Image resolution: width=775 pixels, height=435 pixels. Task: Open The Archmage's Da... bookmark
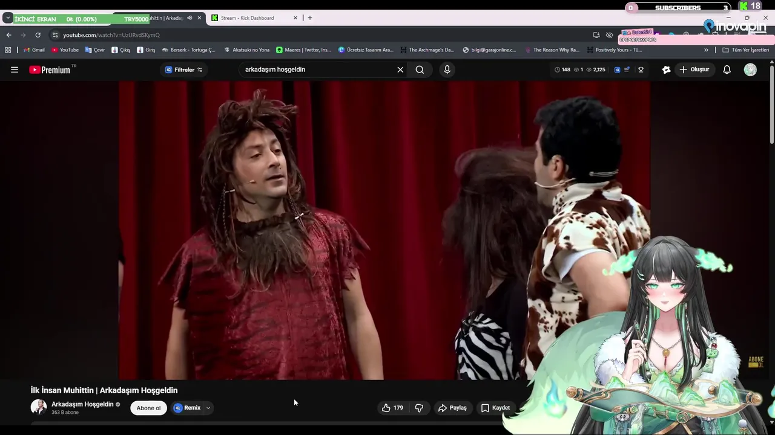pos(427,50)
